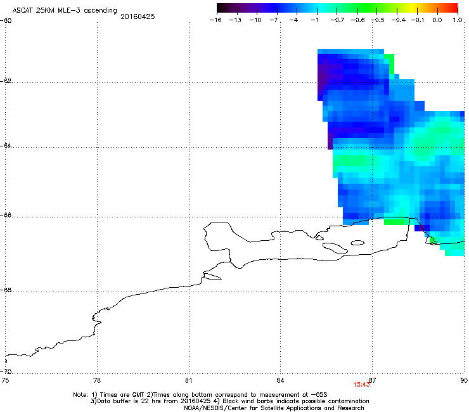Click the NOAA/NESDIS credit line
This screenshot has width=469, height=412.
pyautogui.click(x=274, y=408)
